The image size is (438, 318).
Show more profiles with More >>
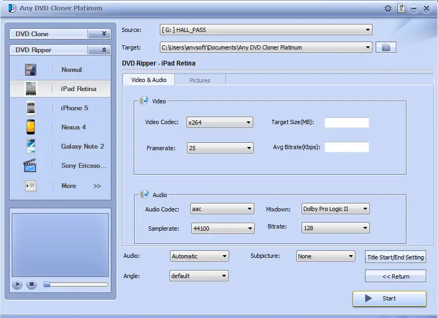[60, 186]
